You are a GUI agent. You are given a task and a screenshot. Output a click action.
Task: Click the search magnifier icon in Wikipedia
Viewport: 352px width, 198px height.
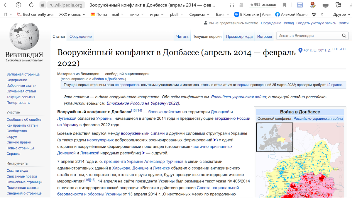344,36
